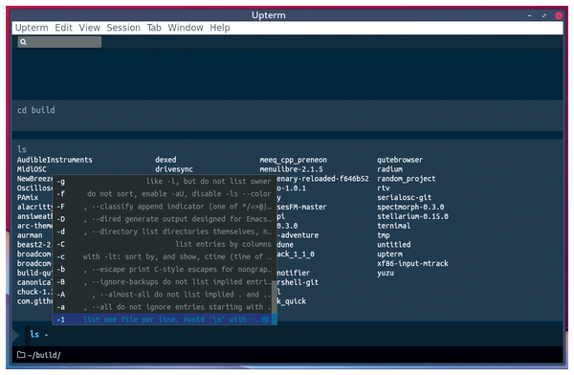Click upterm entry in output
The image size is (574, 375).
pyautogui.click(x=390, y=254)
